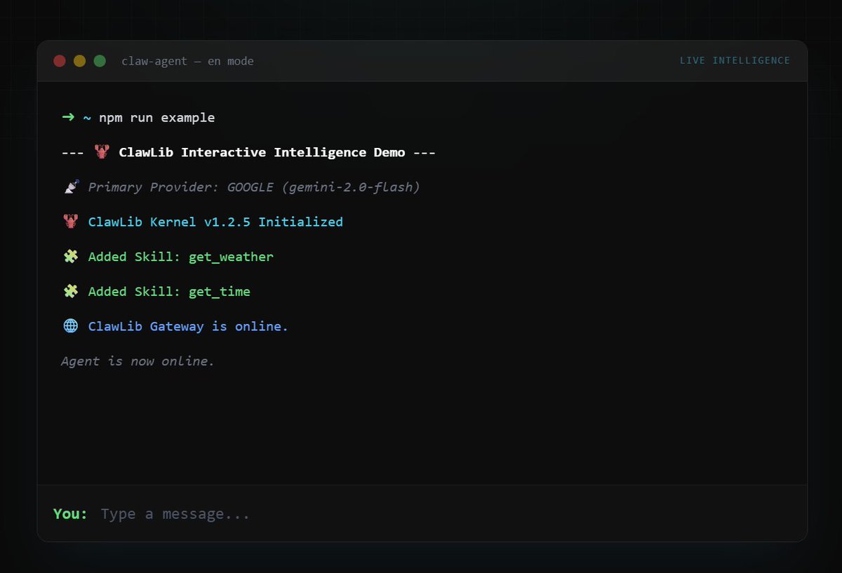Click puzzle piece icon beside get_weather
842x573 pixels.
point(70,257)
